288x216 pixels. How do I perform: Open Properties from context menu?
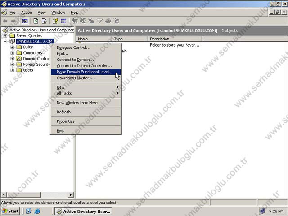click(86, 121)
